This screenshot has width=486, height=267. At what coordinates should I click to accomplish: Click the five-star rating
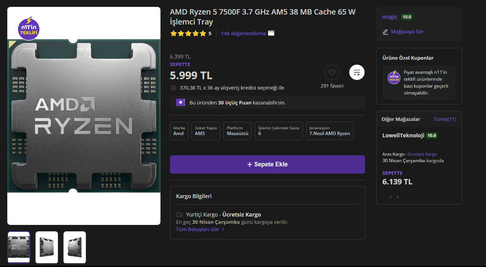[188, 33]
